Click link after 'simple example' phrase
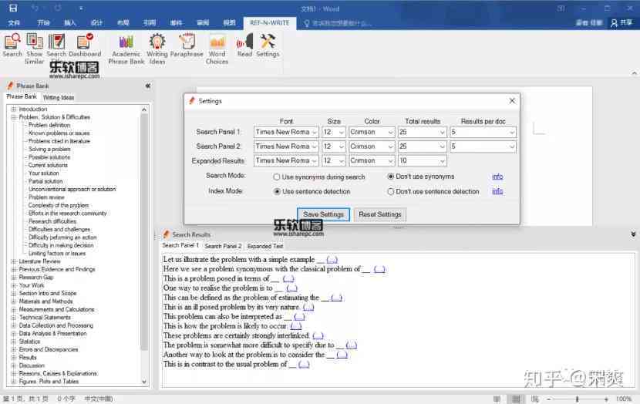The image size is (640, 404). 332,260
